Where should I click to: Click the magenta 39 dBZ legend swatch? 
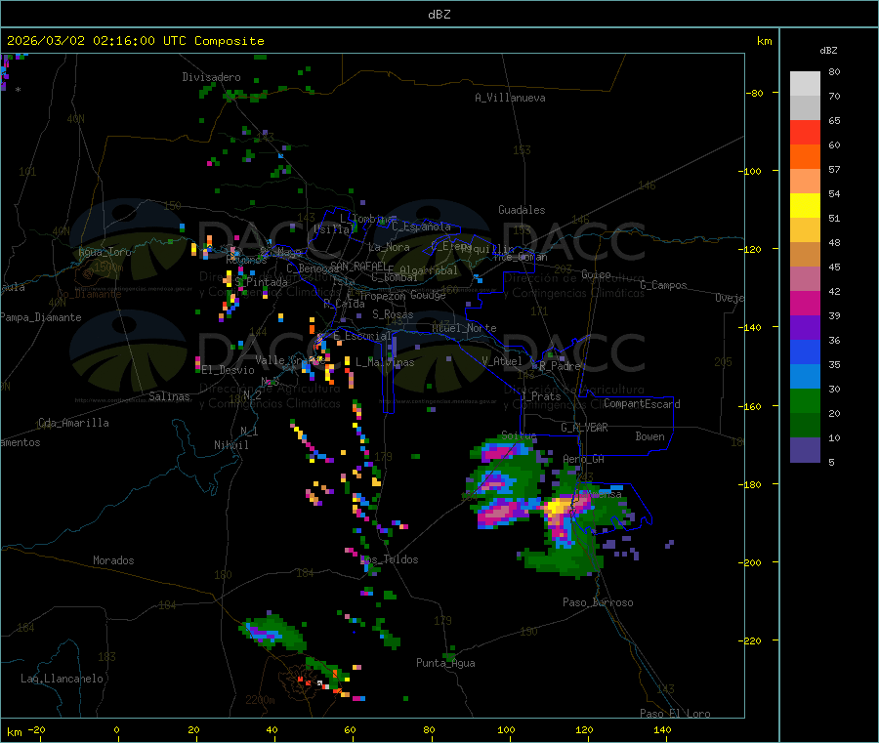[805, 303]
